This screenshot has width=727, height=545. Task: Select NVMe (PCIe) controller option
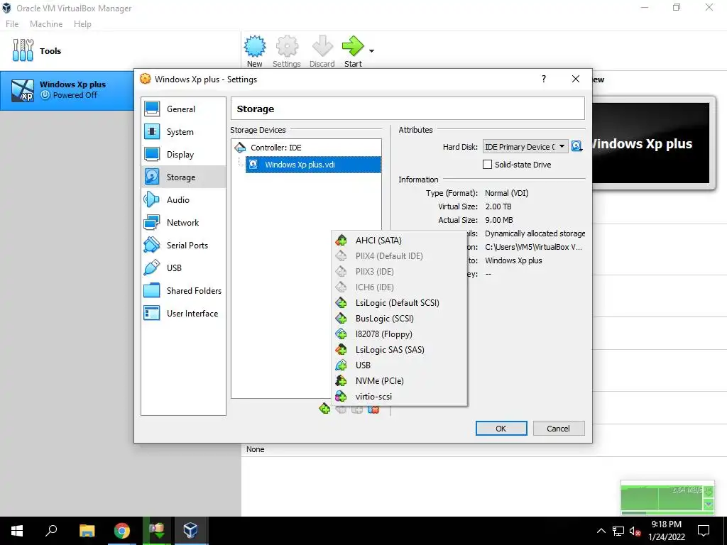(x=399, y=381)
